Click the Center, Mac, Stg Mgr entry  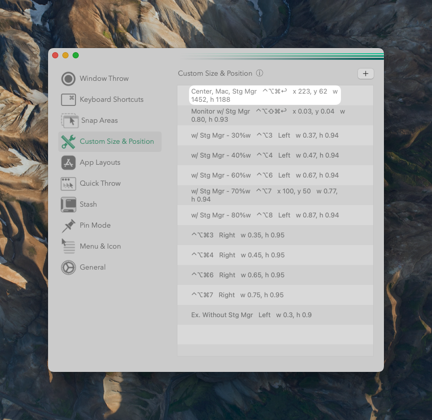(x=264, y=96)
